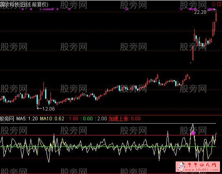Click the 牛牛公式网 banner text
Screen dimensions: 222x174
pyautogui.click(x=202, y=165)
